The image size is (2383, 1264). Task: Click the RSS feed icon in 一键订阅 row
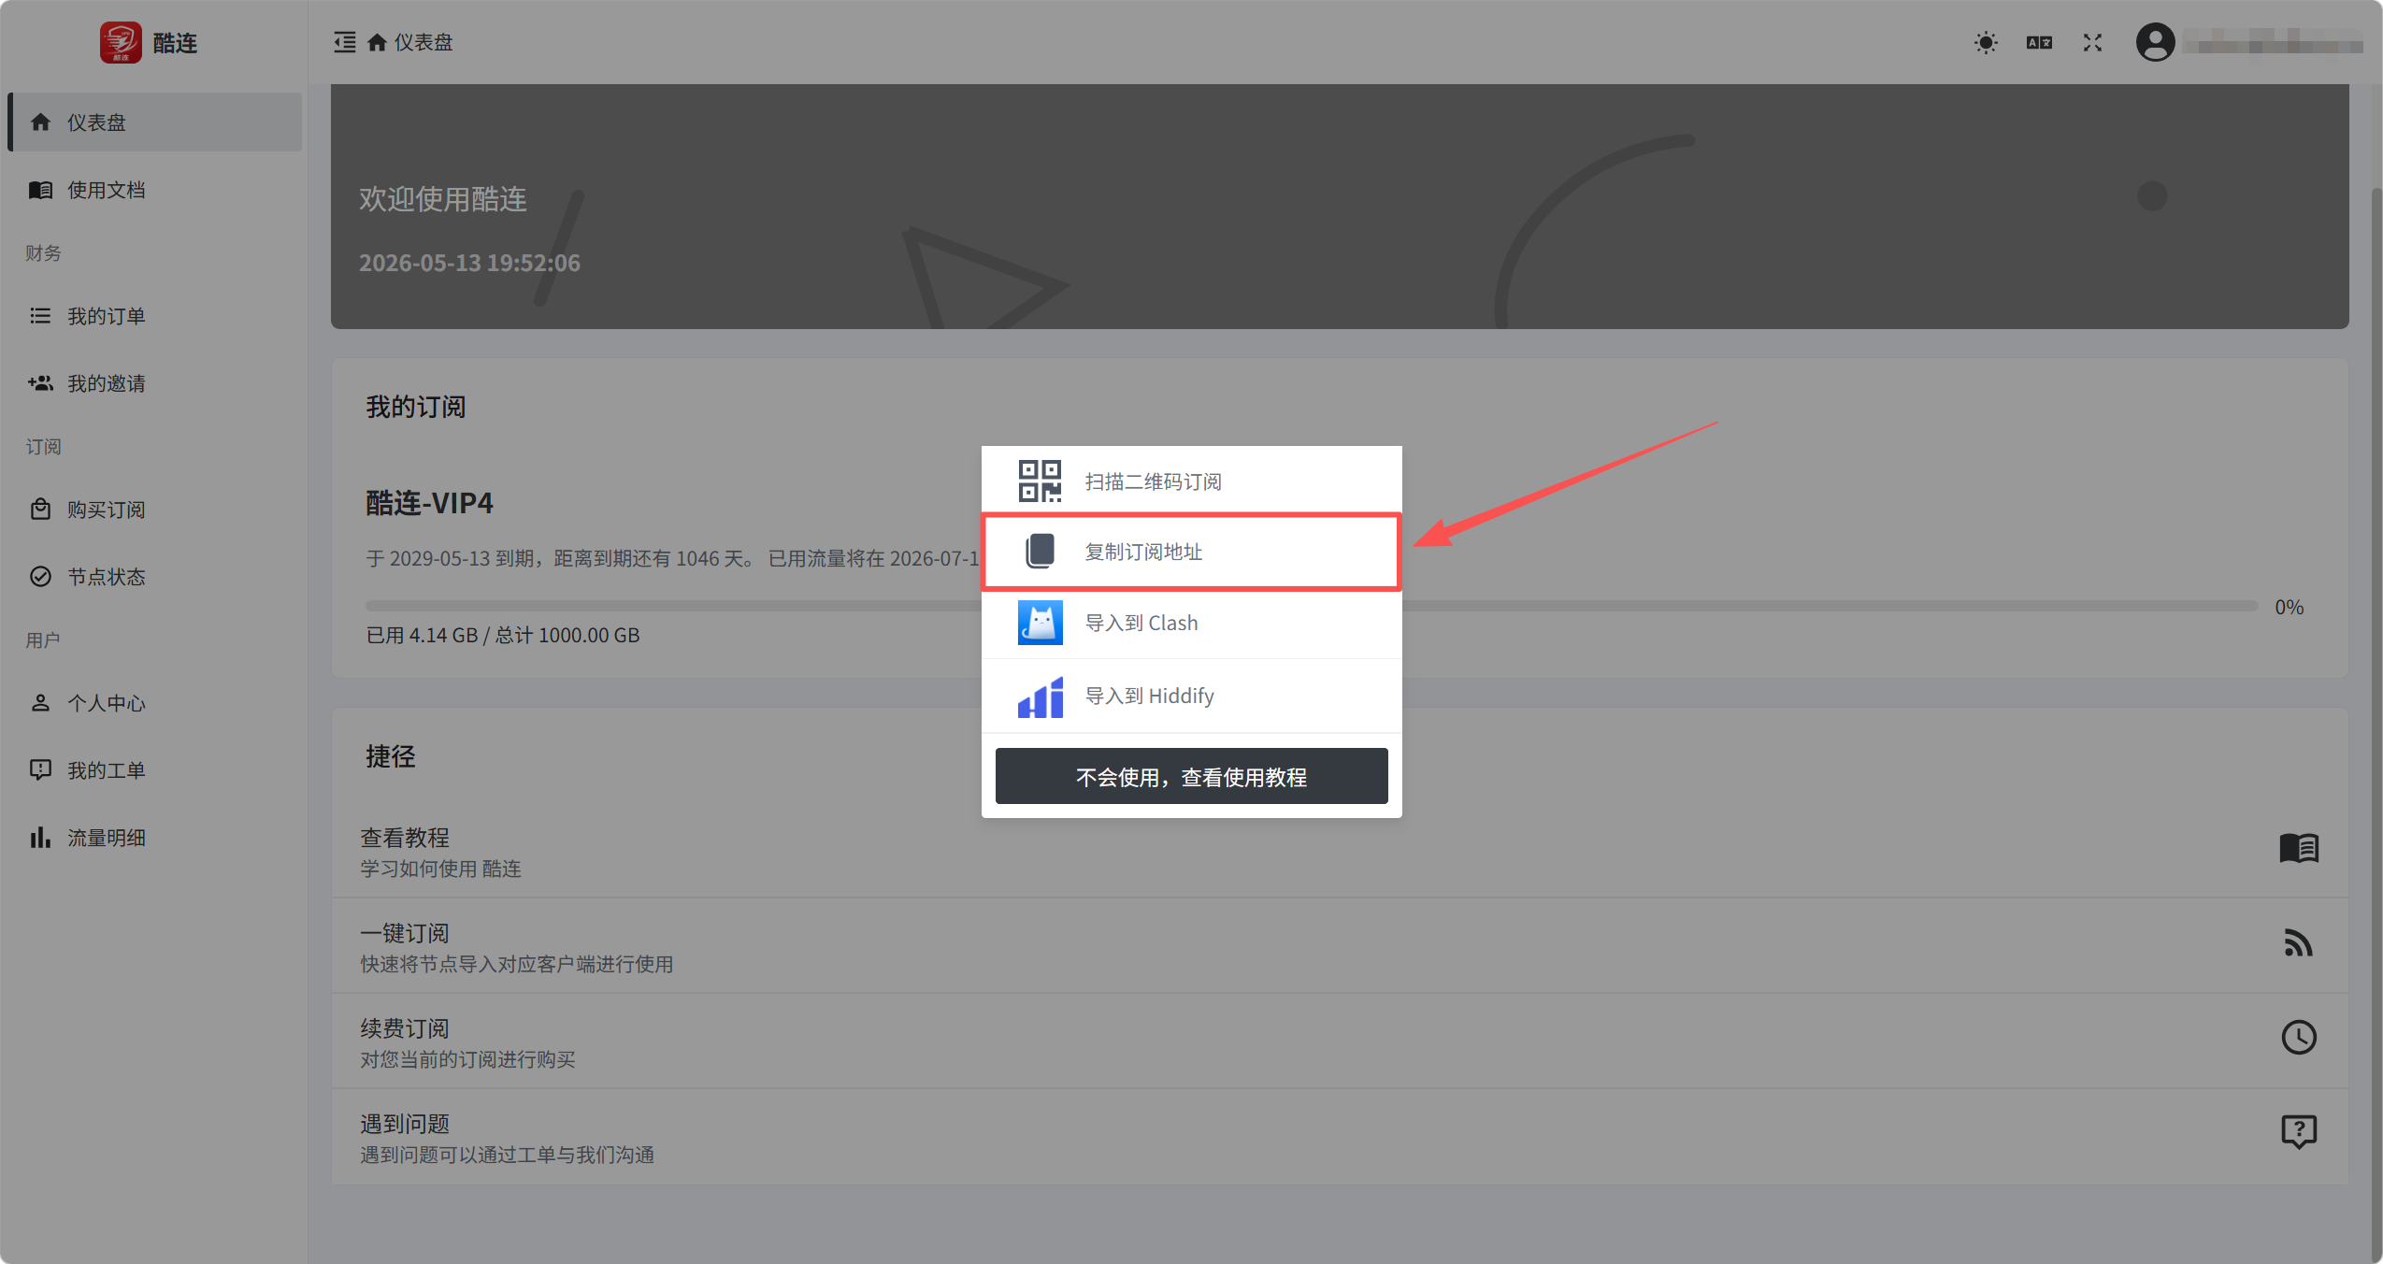2299,943
